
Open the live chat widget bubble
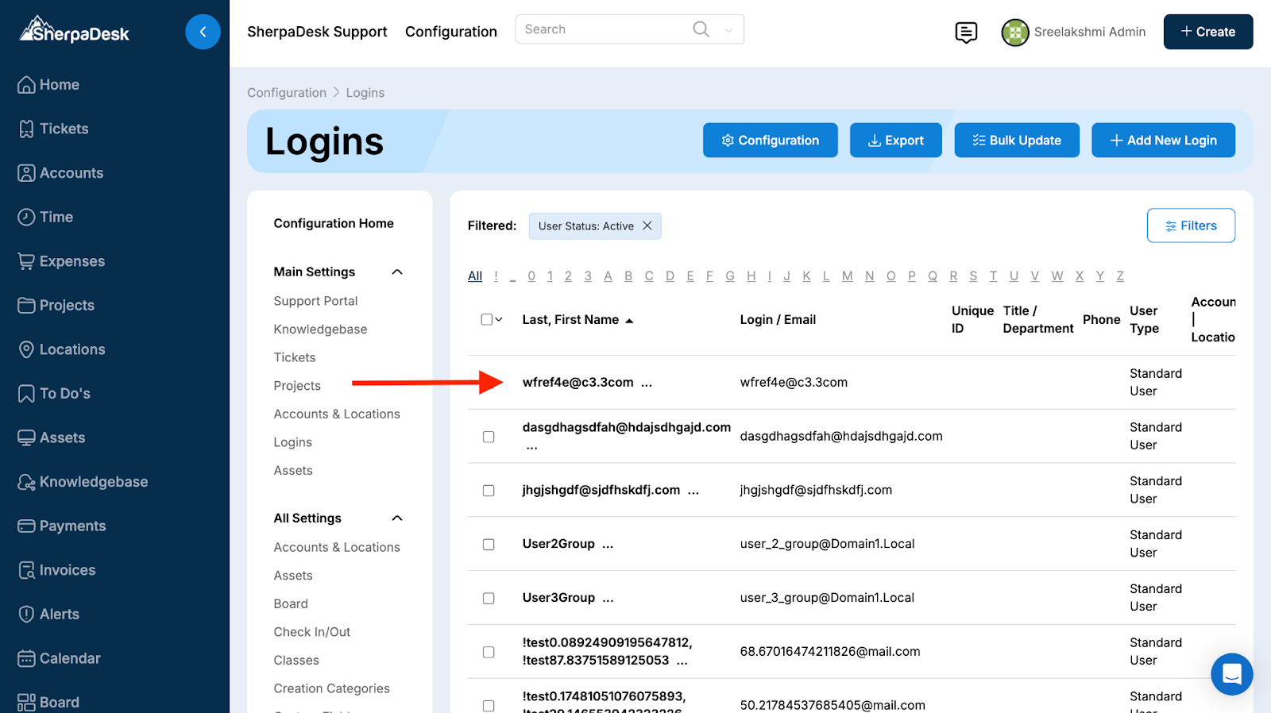pyautogui.click(x=1231, y=674)
